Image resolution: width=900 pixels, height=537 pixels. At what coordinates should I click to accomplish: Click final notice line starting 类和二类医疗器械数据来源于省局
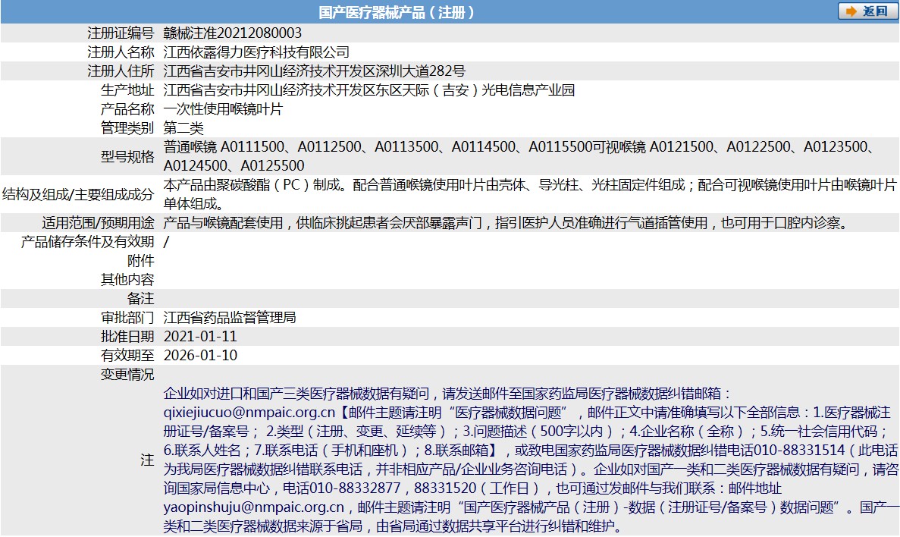[x=393, y=526]
